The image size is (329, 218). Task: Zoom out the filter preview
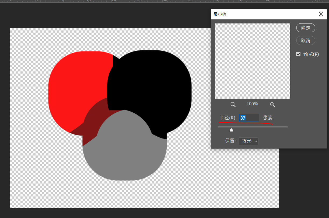[233, 105]
